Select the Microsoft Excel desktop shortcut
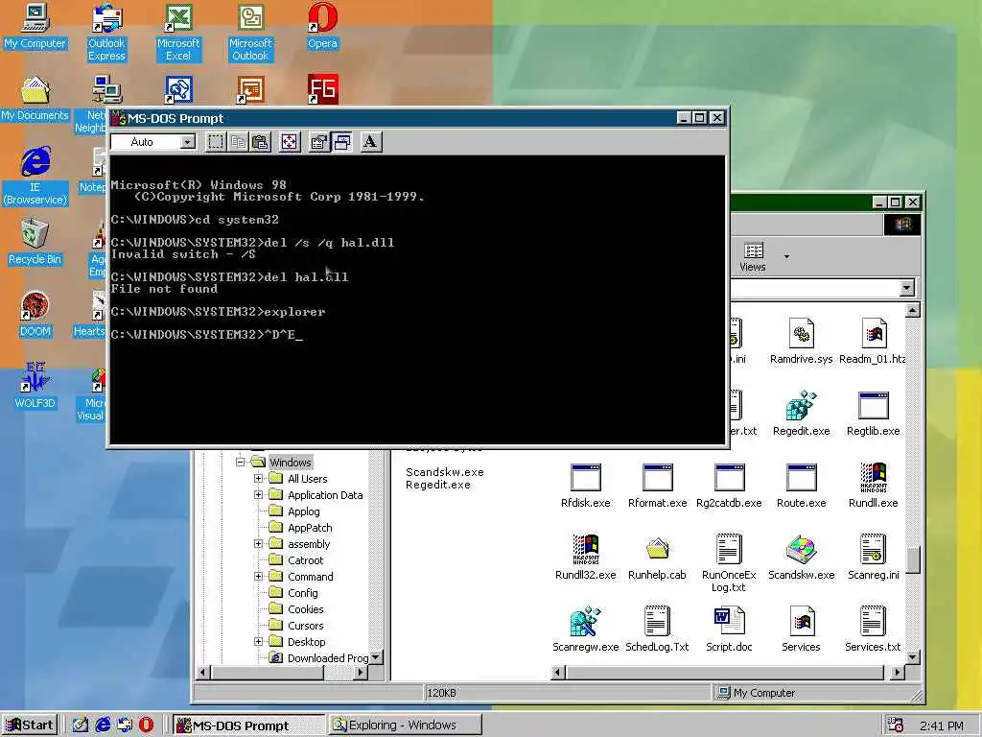 coord(178,32)
